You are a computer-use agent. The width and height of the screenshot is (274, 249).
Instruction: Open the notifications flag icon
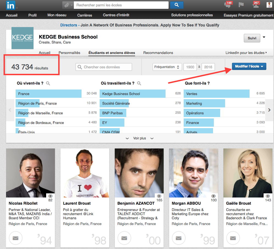point(241,5)
